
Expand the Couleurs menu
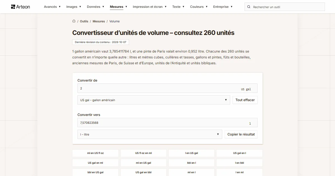coord(199,7)
